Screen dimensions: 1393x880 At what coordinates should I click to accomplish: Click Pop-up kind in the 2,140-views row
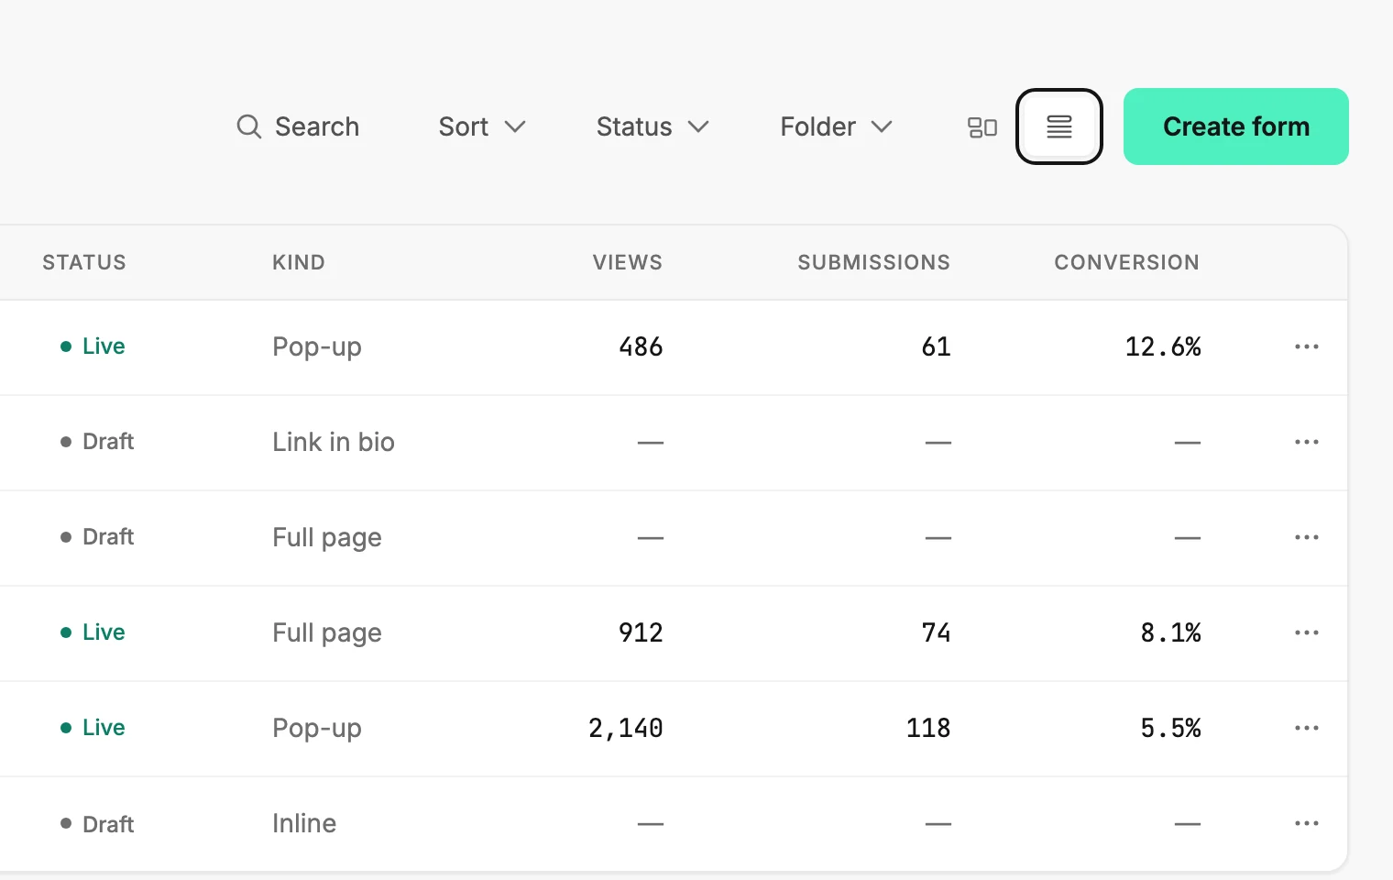click(x=317, y=729)
